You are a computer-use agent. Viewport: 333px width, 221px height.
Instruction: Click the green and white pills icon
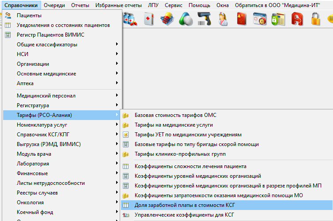pos(185,19)
